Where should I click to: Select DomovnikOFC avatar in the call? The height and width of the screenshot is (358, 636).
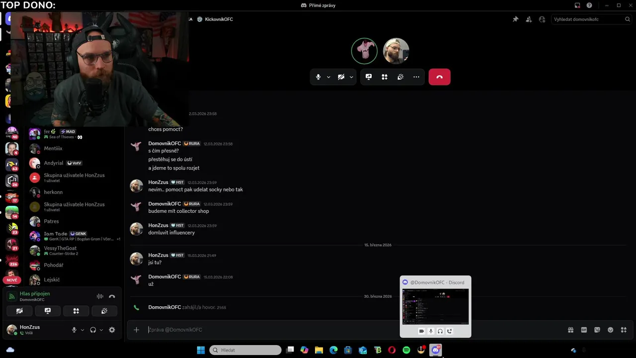coord(364,51)
